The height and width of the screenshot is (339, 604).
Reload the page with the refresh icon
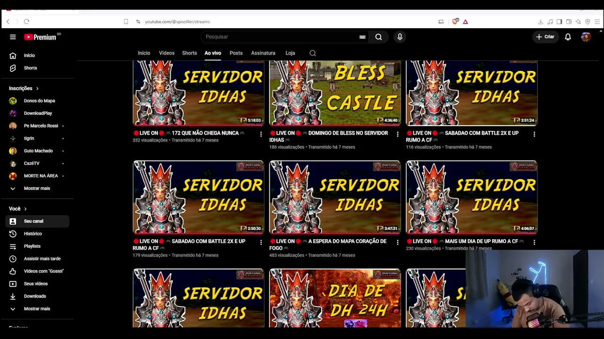(x=26, y=22)
